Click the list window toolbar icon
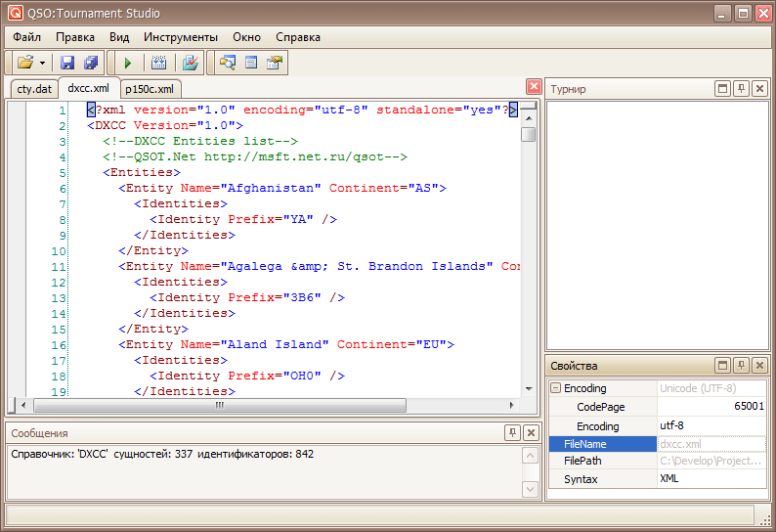This screenshot has height=532, width=776. click(251, 63)
